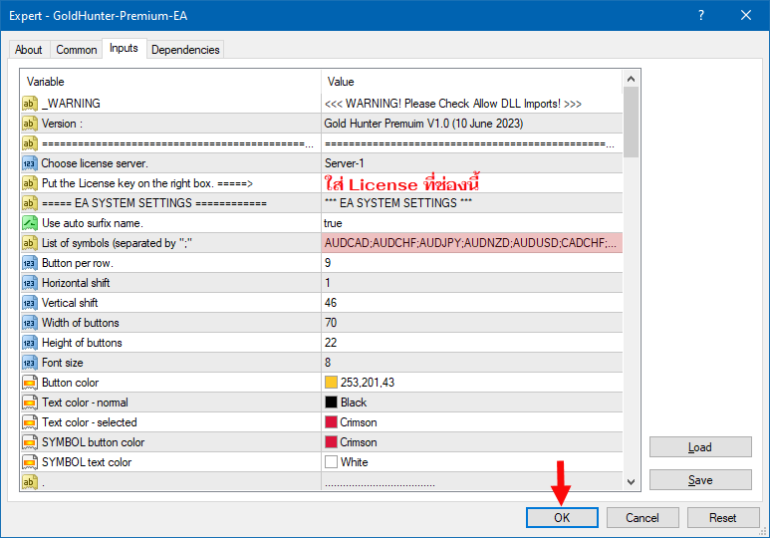Click the integer icon beside Font size
The width and height of the screenshot is (770, 538).
tap(30, 363)
